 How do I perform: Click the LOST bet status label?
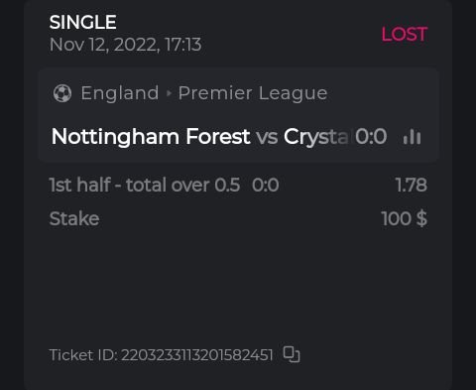tap(405, 34)
